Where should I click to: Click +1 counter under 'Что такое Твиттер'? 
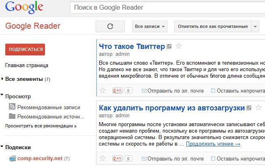tap(128, 91)
